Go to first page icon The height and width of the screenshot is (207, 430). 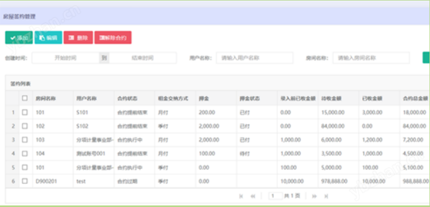[x=241, y=196]
